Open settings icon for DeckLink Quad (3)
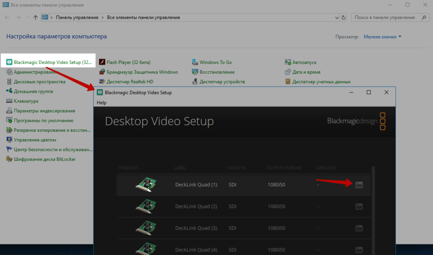The height and width of the screenshot is (255, 433). click(x=359, y=228)
